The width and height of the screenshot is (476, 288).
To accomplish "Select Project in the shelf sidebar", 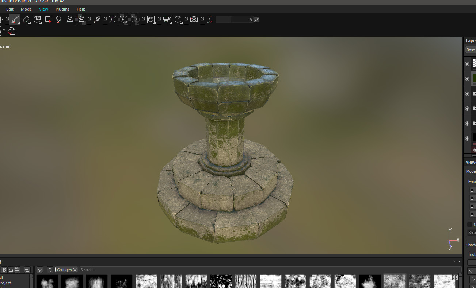I will pos(5,283).
